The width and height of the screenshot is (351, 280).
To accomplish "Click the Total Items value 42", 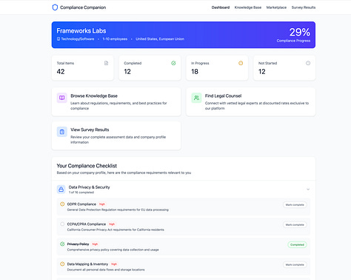I will click(x=61, y=72).
